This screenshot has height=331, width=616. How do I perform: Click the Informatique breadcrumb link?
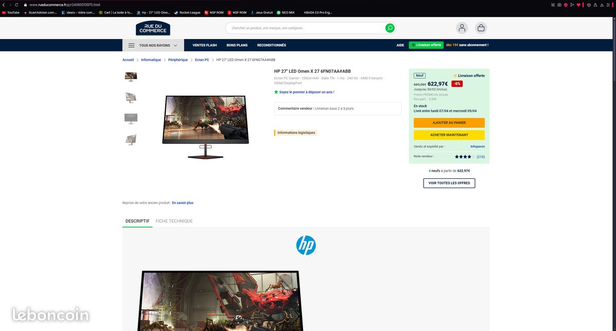(151, 60)
